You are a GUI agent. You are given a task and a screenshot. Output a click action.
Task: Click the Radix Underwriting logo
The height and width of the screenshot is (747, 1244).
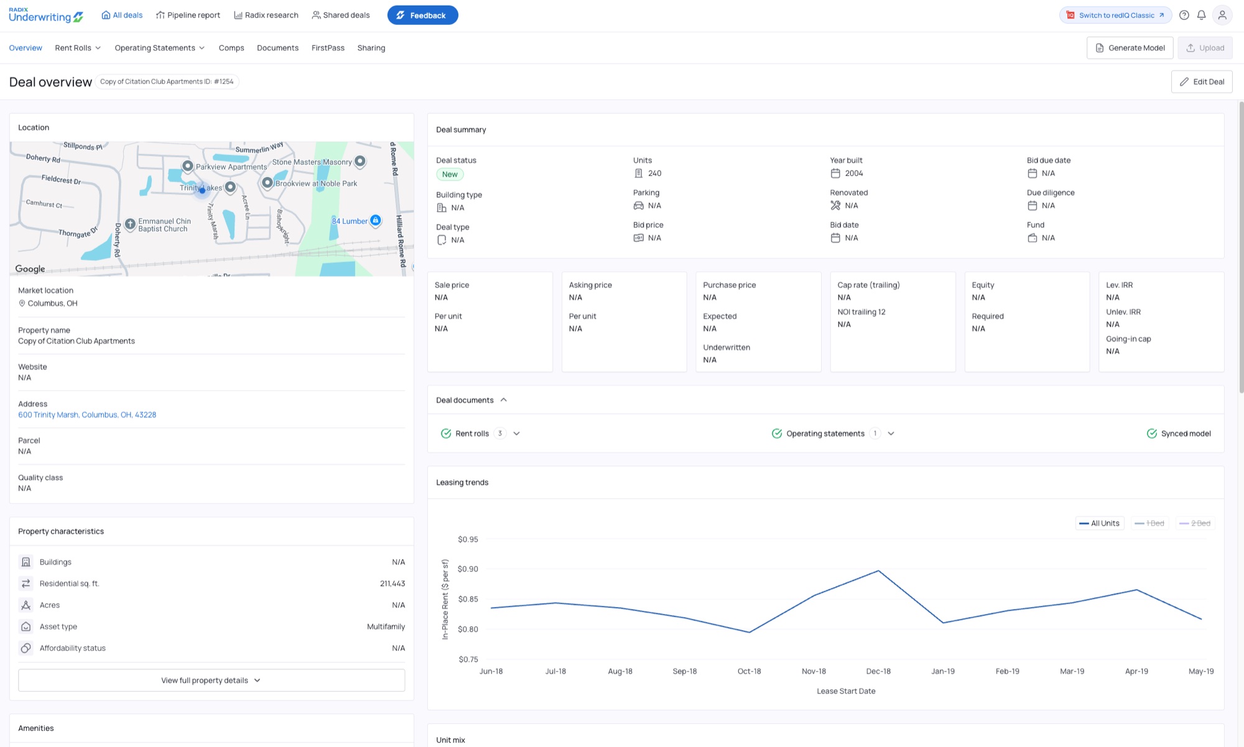click(x=46, y=15)
